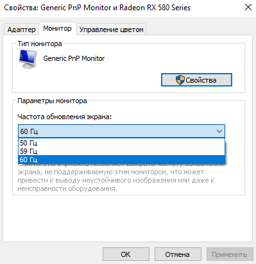Viewport: 256px width, 264px height.
Task: Click the Частота обновления экрана label
Action: 65,117
